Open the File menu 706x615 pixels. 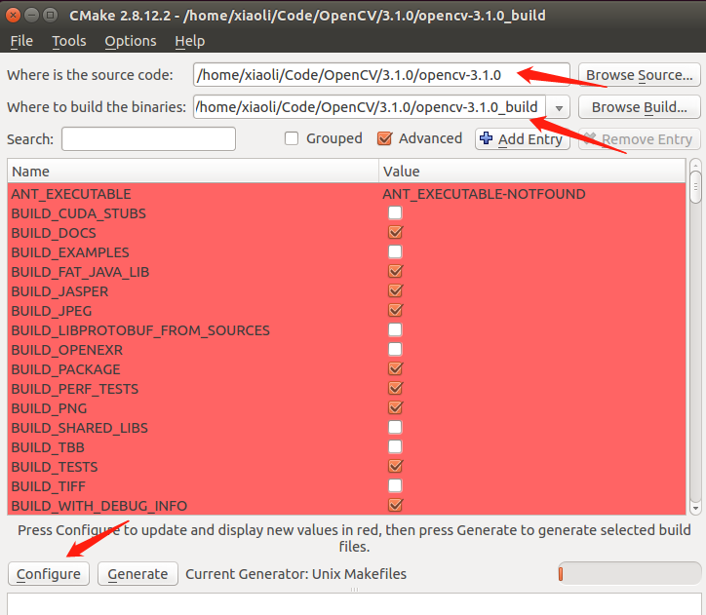21,41
